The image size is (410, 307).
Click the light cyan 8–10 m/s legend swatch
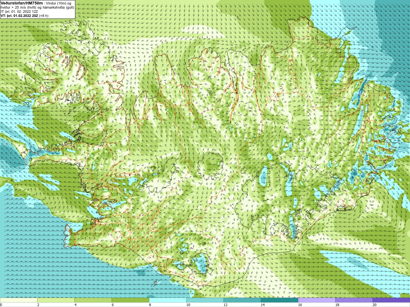(168, 300)
